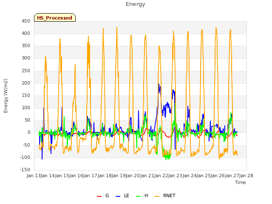The image size is (272, 204).
Task: Click the Jan 13 x-axis label
Action: [x=34, y=176]
